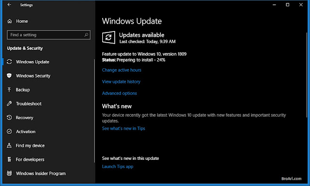Click the Windows Update sync icon in sidebar
The image size is (310, 186).
(9, 62)
